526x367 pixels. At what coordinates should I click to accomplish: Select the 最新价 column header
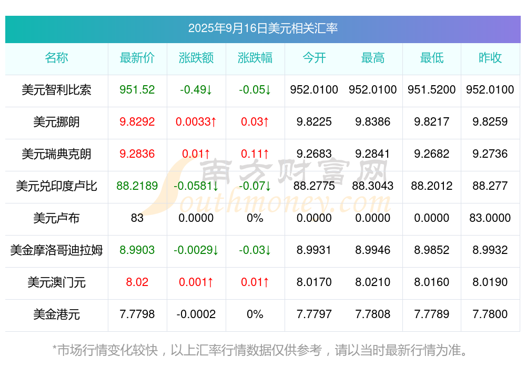coord(137,58)
